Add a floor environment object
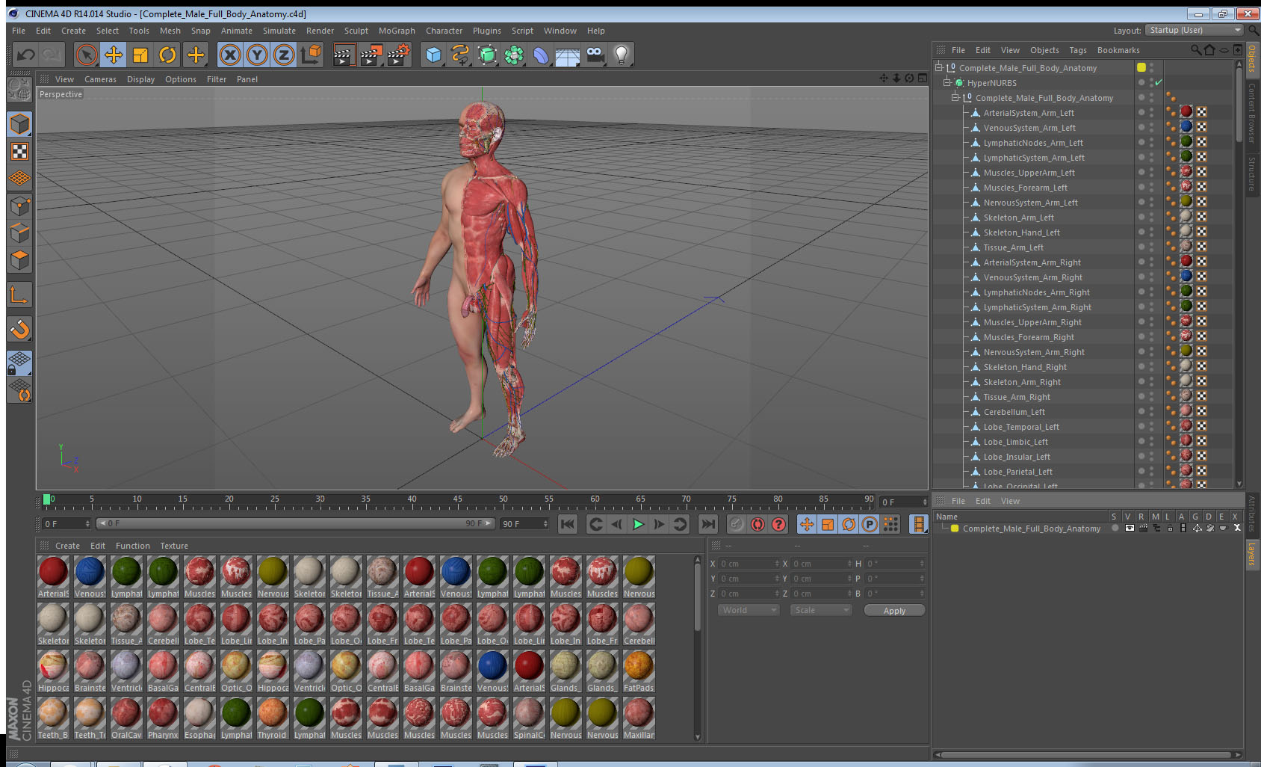The width and height of the screenshot is (1261, 767). pyautogui.click(x=568, y=55)
